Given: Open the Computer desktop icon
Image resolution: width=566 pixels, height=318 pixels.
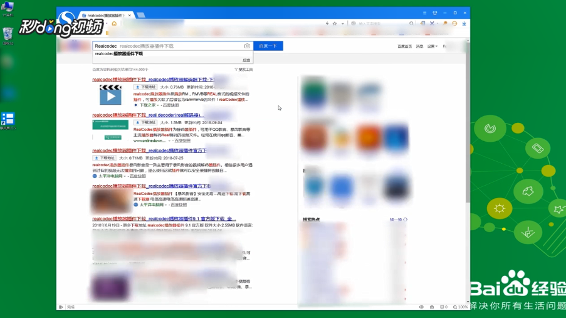Looking at the screenshot, I should click(x=8, y=9).
